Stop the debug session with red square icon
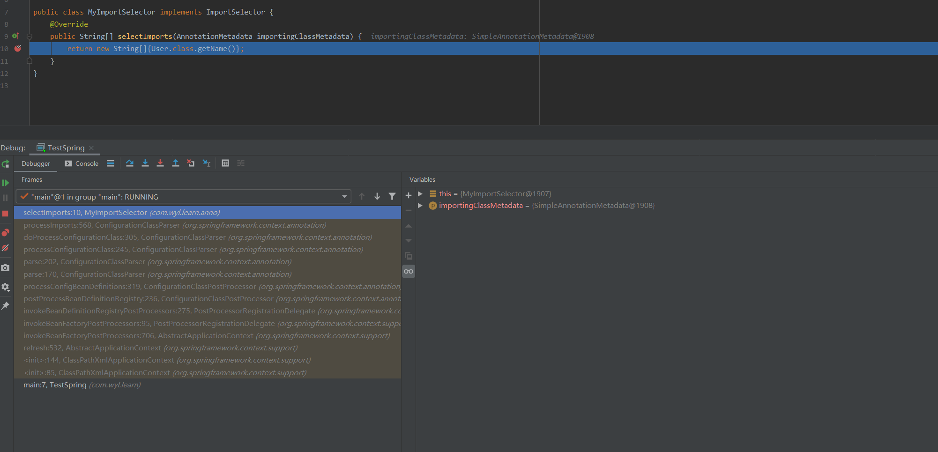Image resolution: width=938 pixels, height=452 pixels. point(6,214)
